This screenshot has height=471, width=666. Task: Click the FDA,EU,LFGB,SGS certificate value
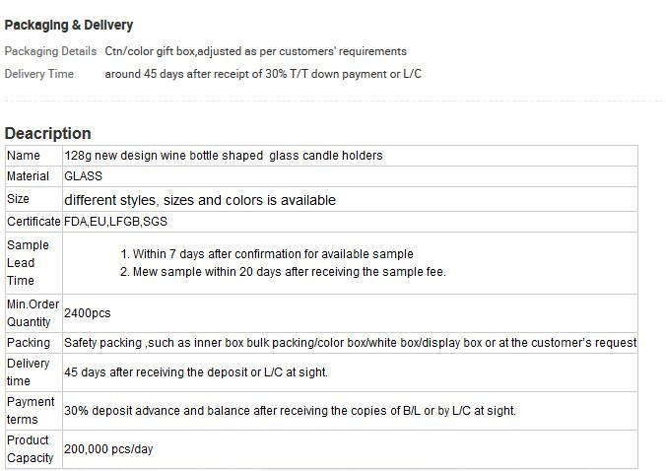115,222
